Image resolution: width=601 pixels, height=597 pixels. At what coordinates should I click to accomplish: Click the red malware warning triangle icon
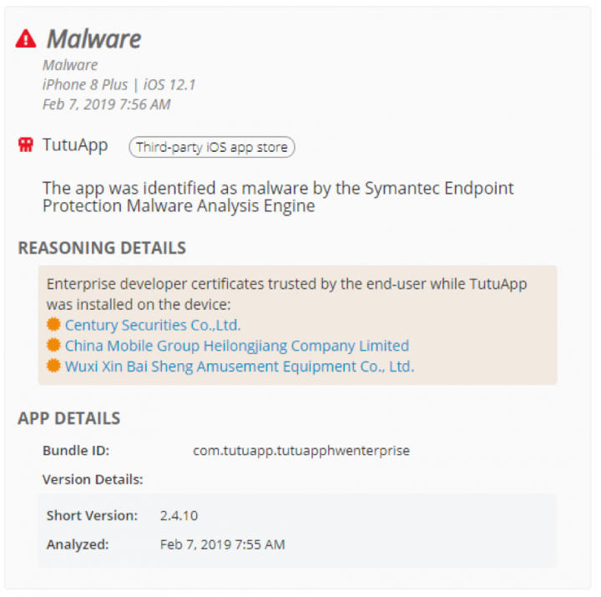(26, 38)
